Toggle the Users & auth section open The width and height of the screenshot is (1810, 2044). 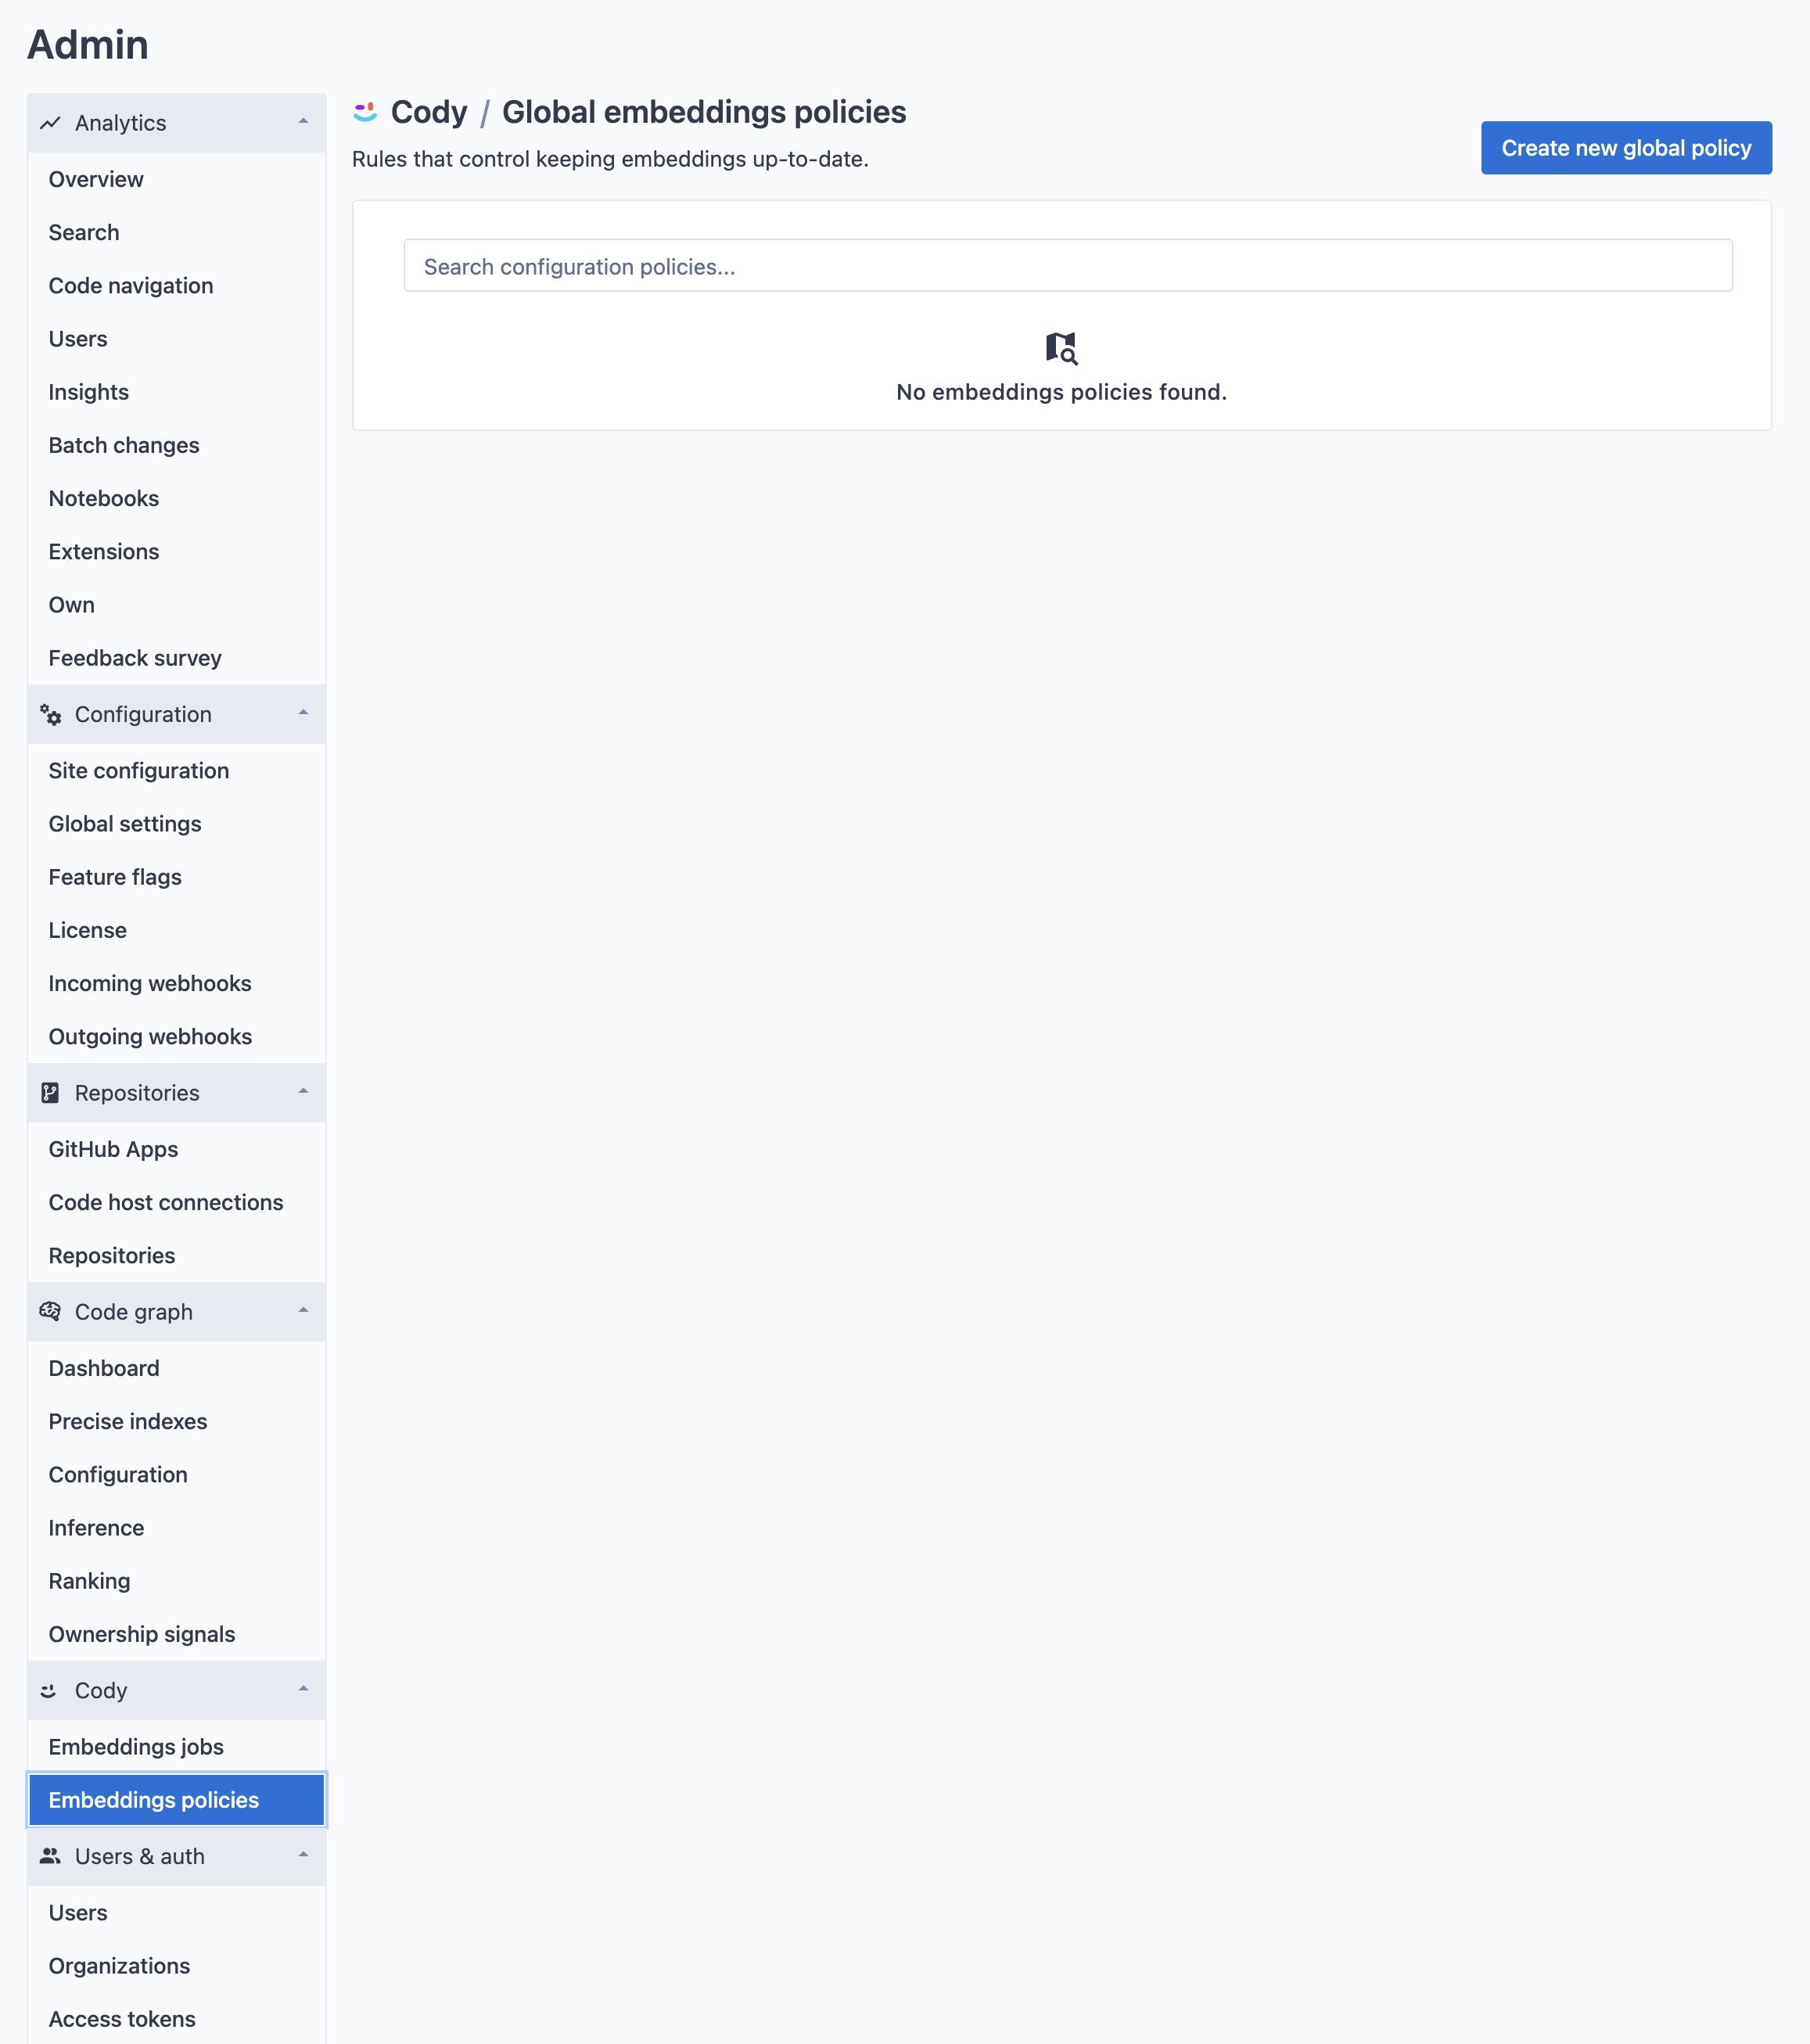(x=174, y=1857)
